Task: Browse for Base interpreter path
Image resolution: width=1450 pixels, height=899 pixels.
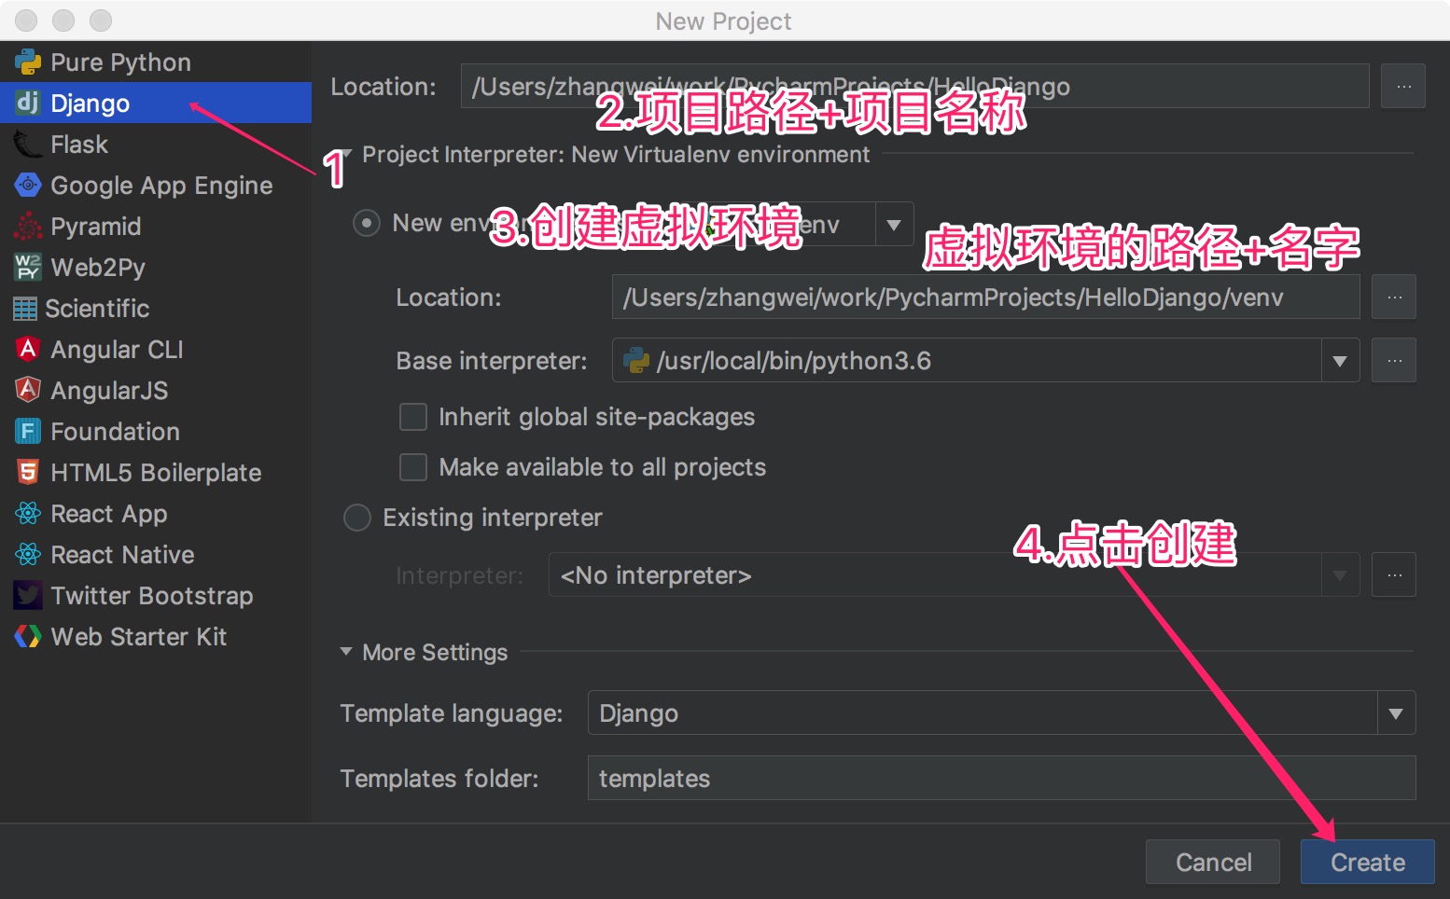Action: (x=1395, y=361)
